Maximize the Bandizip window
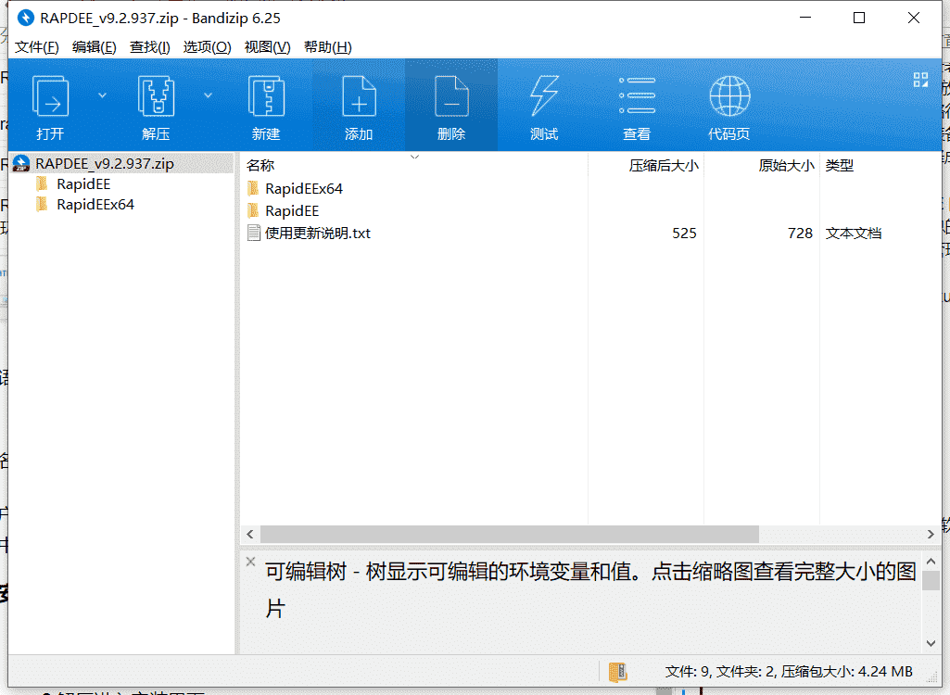The width and height of the screenshot is (950, 695). [x=859, y=19]
